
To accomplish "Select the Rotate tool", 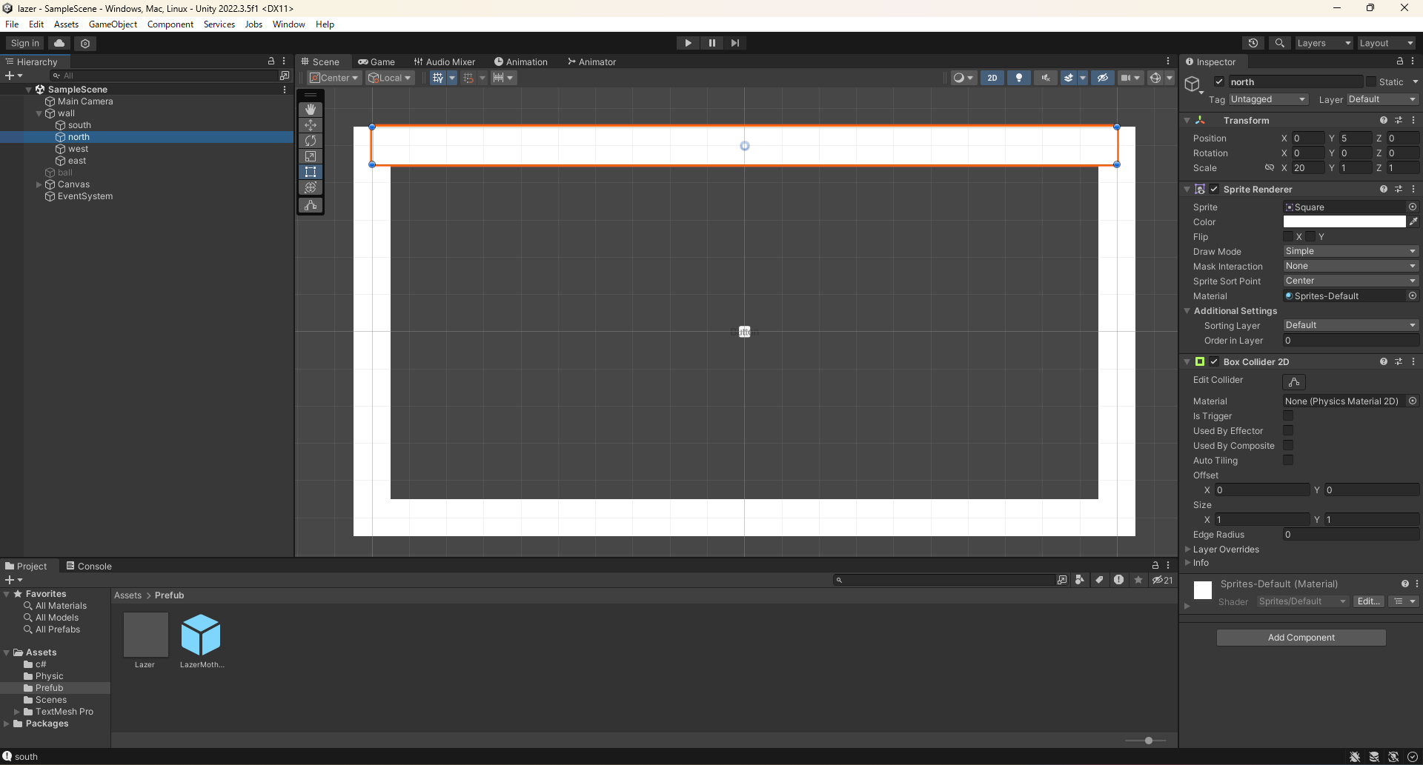I will click(x=311, y=141).
